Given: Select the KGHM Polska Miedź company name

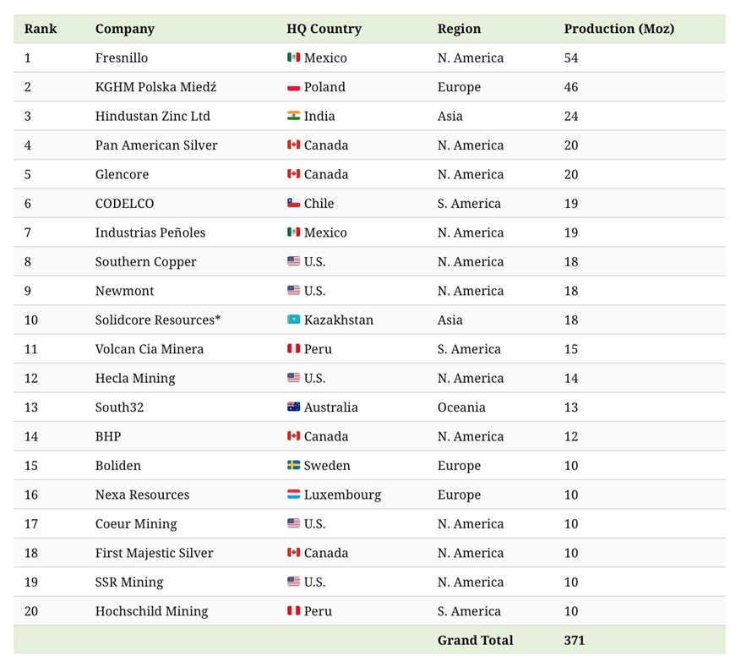Looking at the screenshot, I should 155,87.
